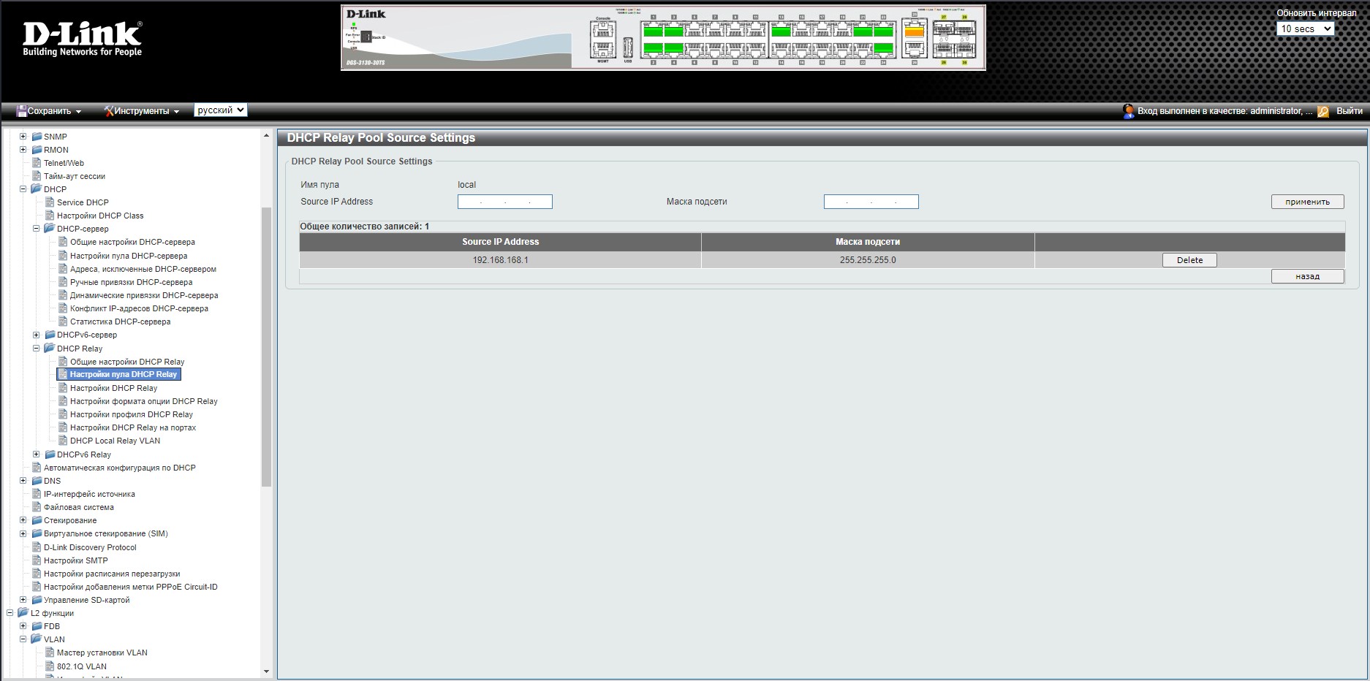Open the Инструменты menu
Image resolution: width=1370 pixels, height=681 pixels.
point(146,111)
